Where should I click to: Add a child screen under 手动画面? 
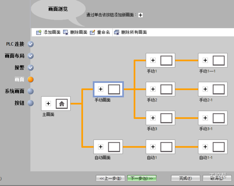point(101,89)
